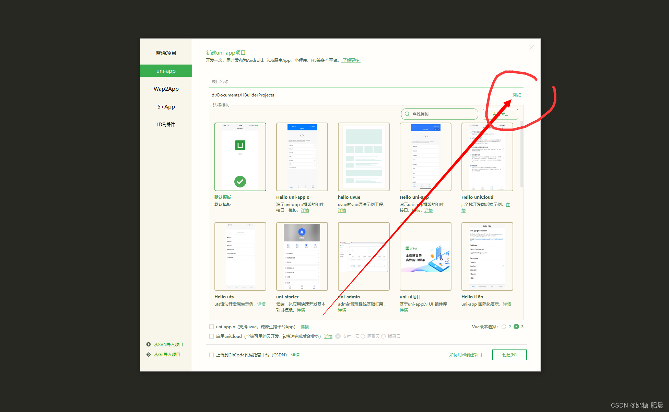Select the Hello uni-app x template thumbnail
The height and width of the screenshot is (412, 669).
[x=302, y=157]
